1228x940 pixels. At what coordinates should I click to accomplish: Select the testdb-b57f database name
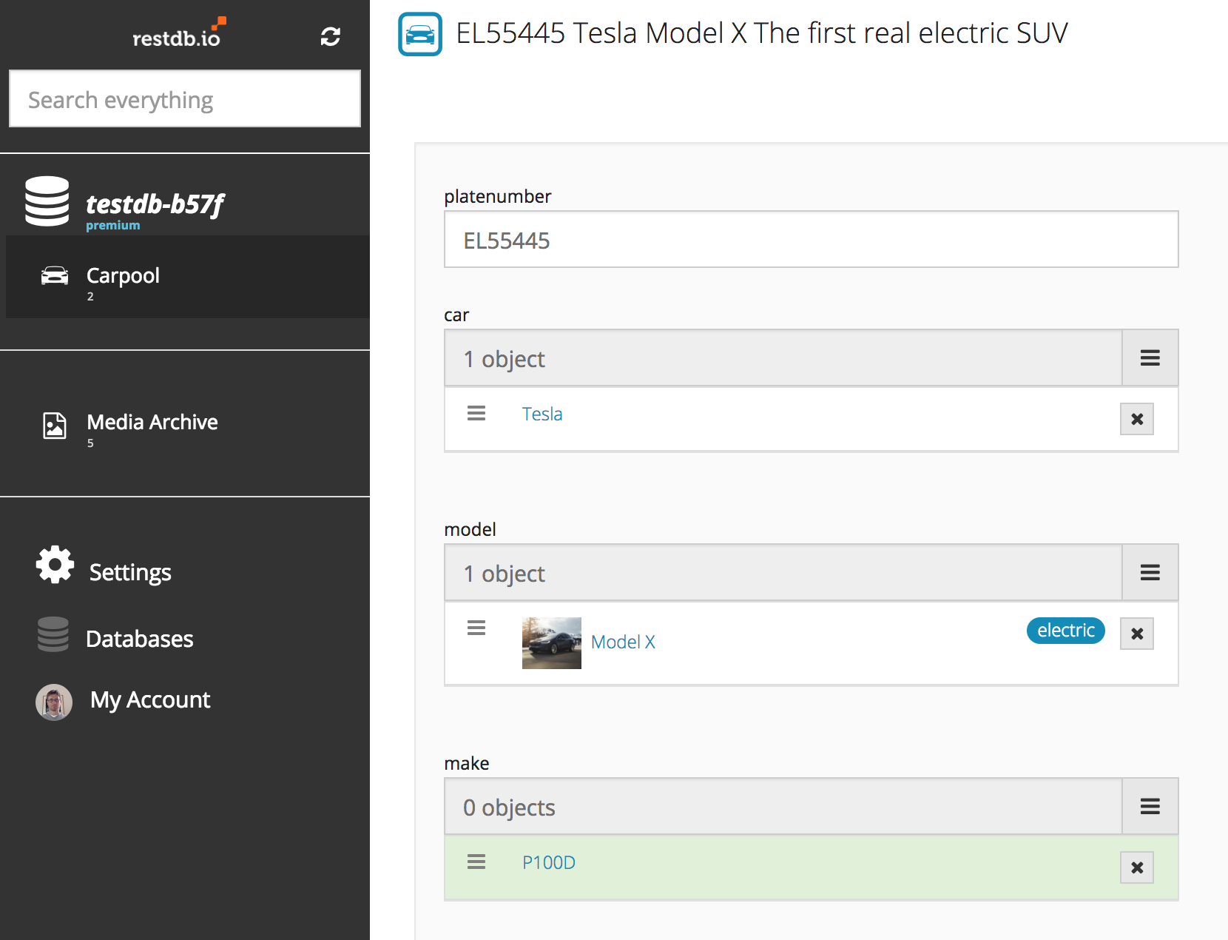click(x=155, y=204)
